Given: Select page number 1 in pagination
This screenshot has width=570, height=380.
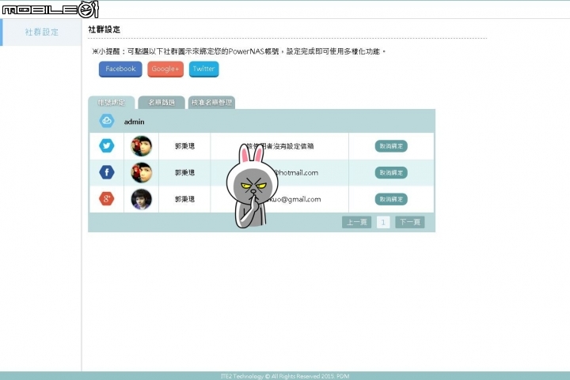Looking at the screenshot, I should [383, 222].
